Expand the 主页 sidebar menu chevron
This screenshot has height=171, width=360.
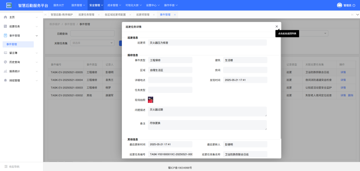[37, 17]
